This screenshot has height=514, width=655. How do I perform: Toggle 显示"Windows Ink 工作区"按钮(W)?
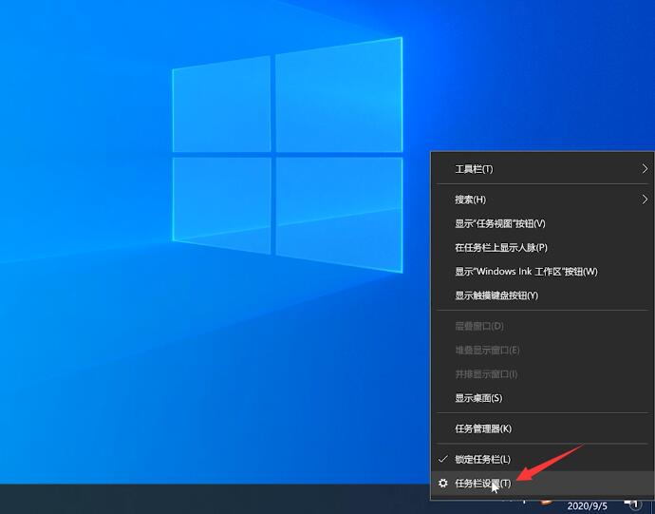pyautogui.click(x=542, y=272)
